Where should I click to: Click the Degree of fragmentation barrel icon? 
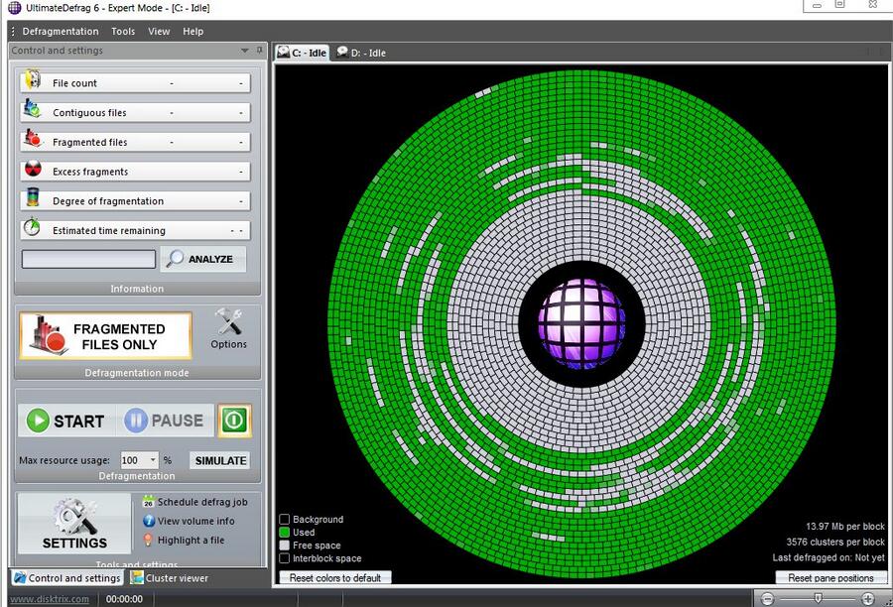pyautogui.click(x=33, y=197)
